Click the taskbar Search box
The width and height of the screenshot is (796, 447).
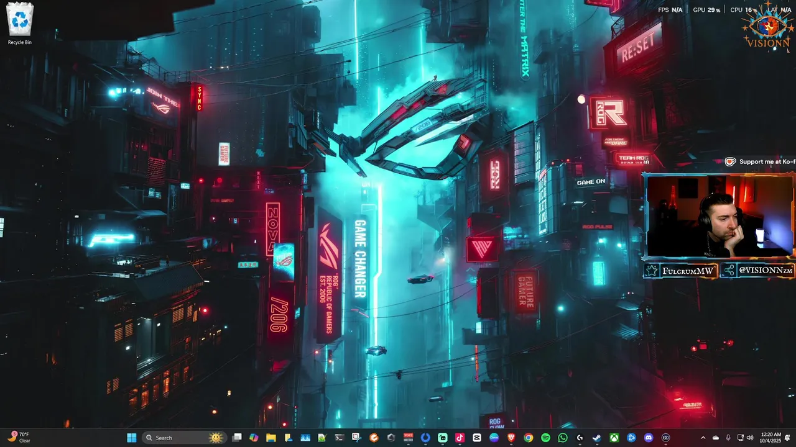pos(184,438)
